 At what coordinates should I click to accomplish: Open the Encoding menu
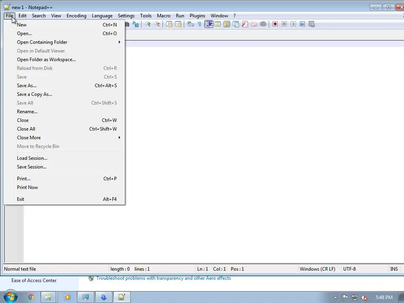[77, 16]
